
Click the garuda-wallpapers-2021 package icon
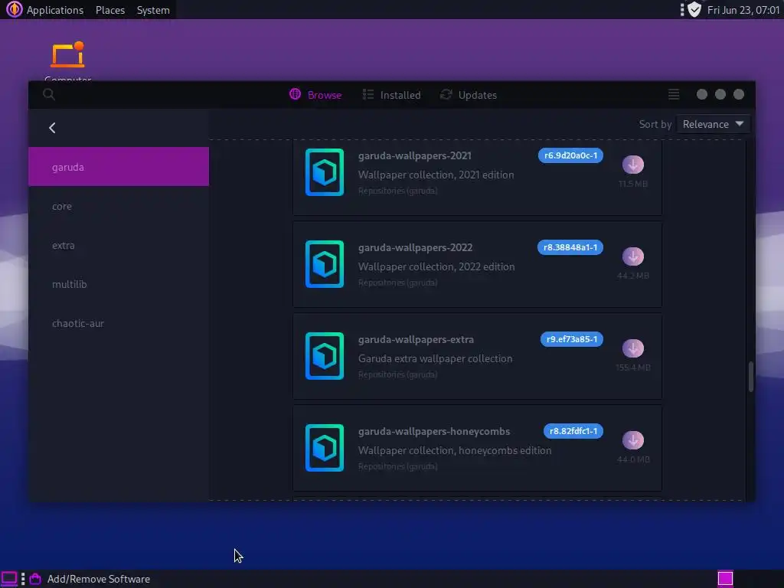point(325,172)
